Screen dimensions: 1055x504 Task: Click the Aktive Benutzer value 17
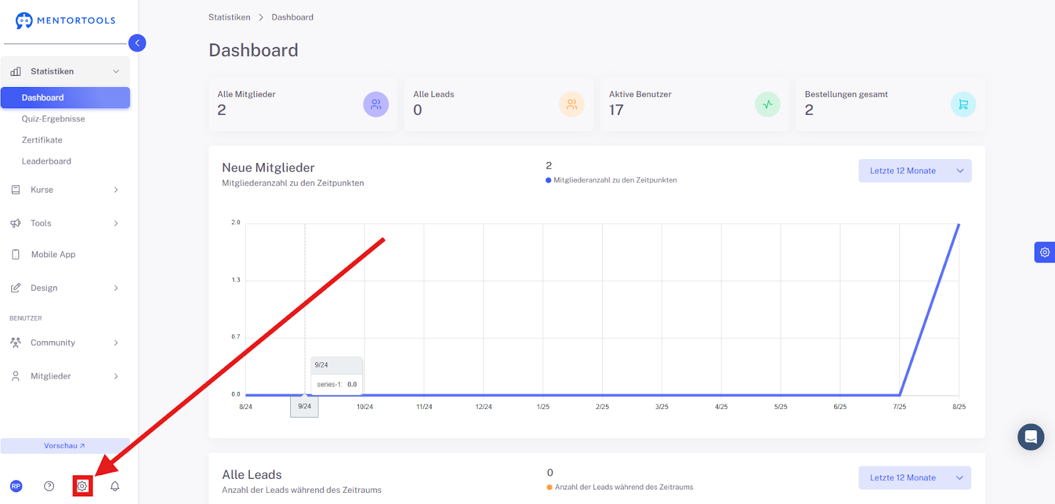[x=617, y=110]
